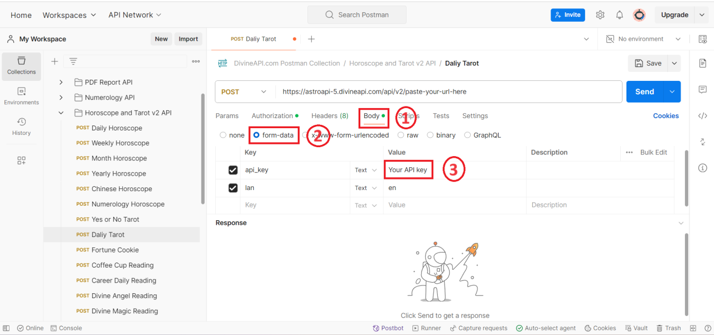The image size is (714, 335).
Task: Open the three-dot options above collections list
Action: tap(196, 61)
